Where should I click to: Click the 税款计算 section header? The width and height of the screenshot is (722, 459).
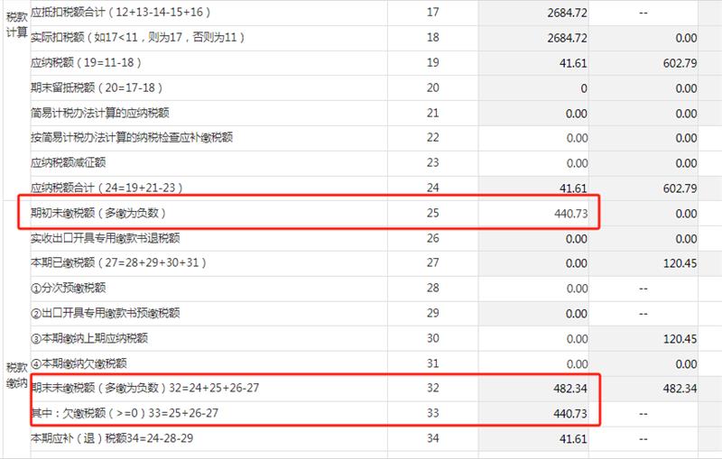(15, 23)
